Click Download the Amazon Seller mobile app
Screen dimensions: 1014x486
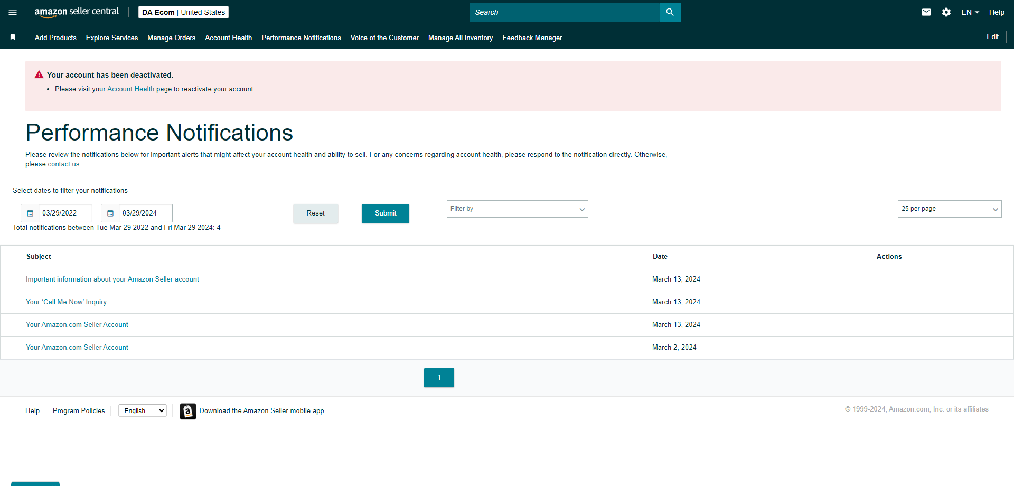pos(261,411)
